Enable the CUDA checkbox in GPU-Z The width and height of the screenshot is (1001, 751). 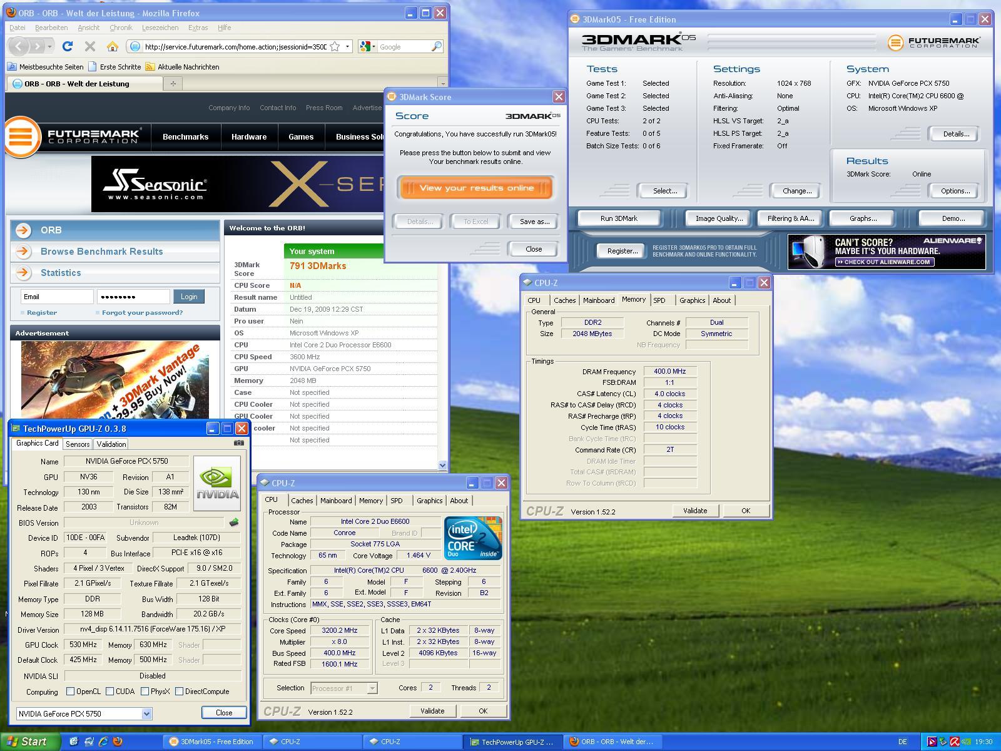pyautogui.click(x=110, y=692)
